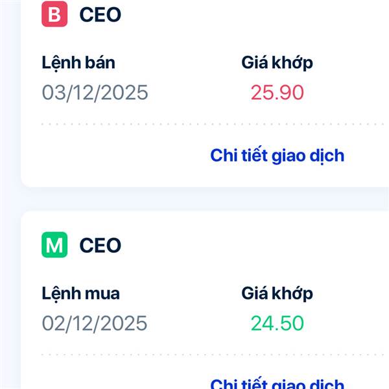389x389 pixels.
Task: Click the red B sell badge icon
Action: click(x=54, y=14)
